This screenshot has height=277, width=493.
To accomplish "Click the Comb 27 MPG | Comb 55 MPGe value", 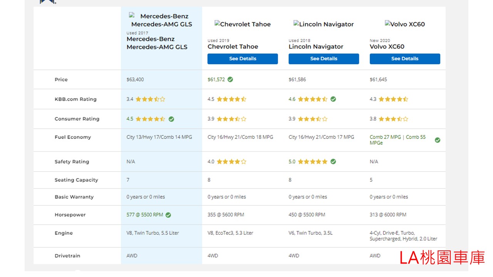I will point(398,140).
